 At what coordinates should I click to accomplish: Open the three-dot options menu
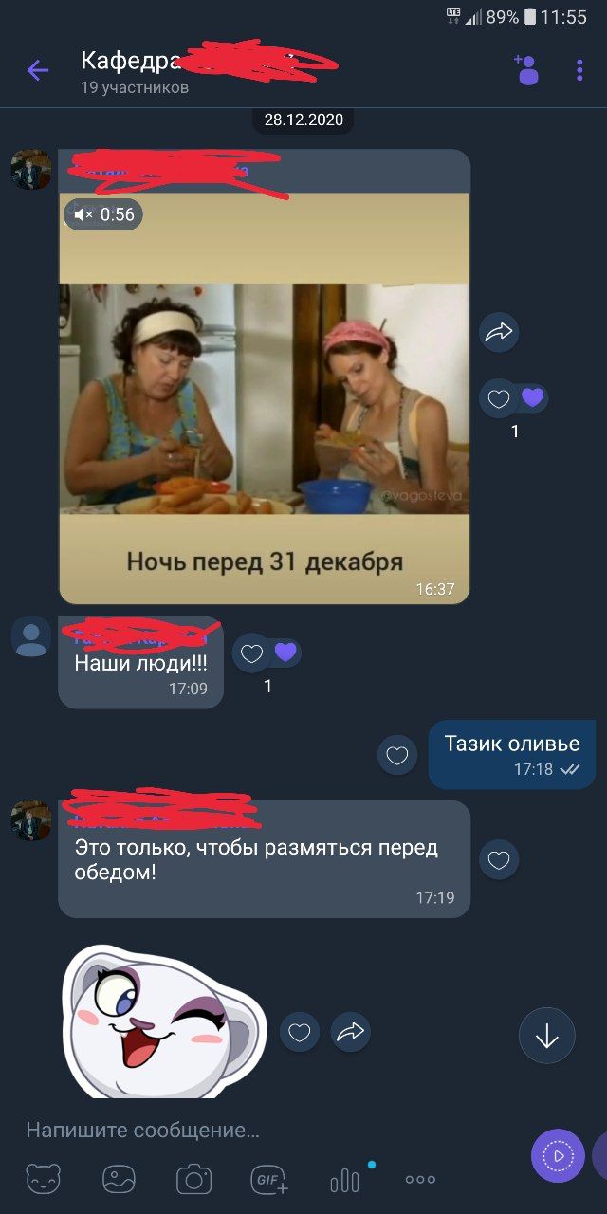pyautogui.click(x=579, y=70)
